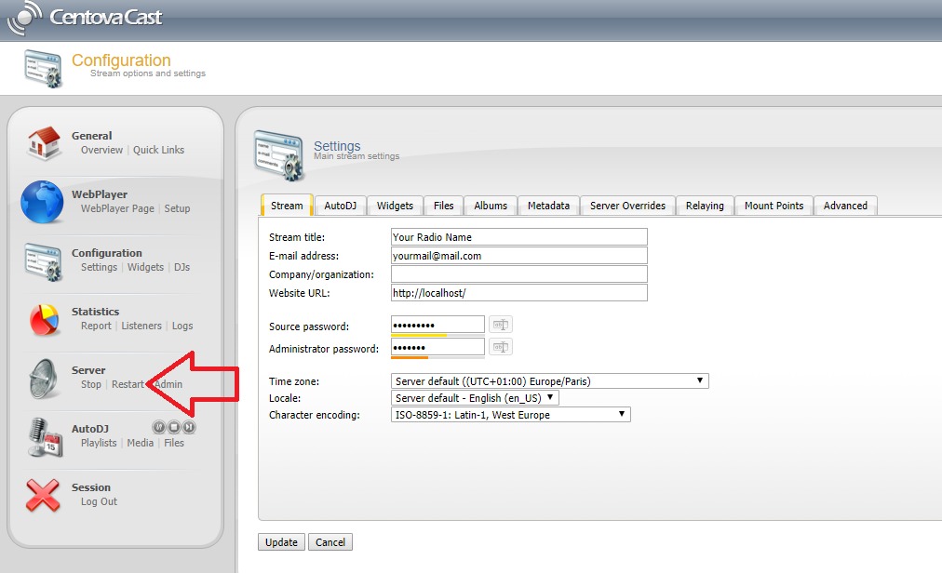
Task: Click the WebPlayer sidebar heading
Action: point(99,194)
